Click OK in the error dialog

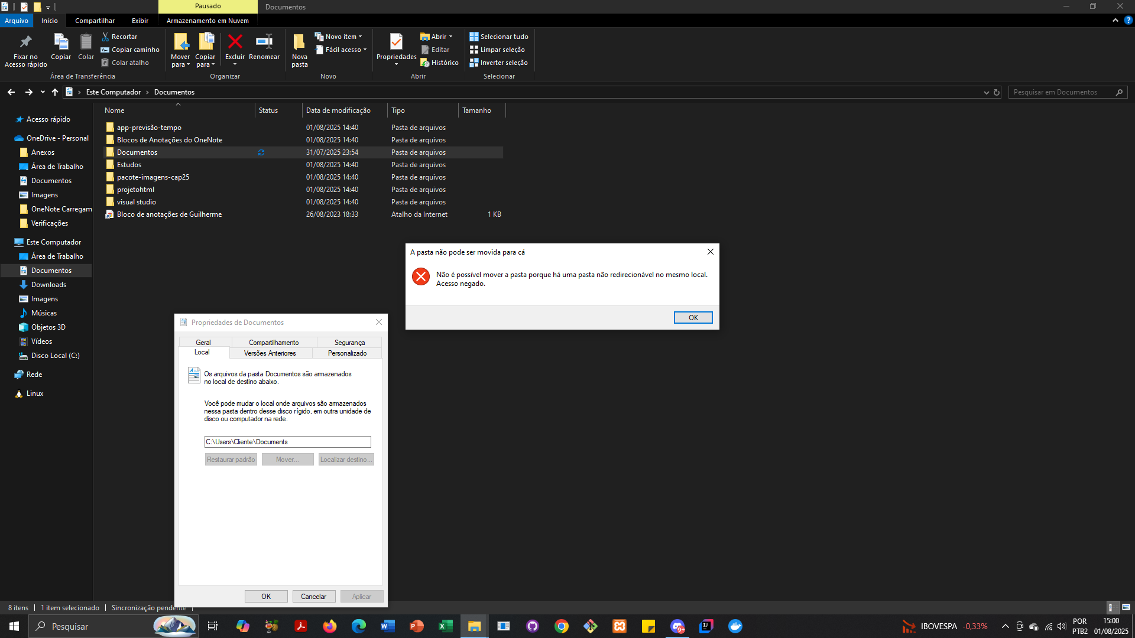pos(693,318)
